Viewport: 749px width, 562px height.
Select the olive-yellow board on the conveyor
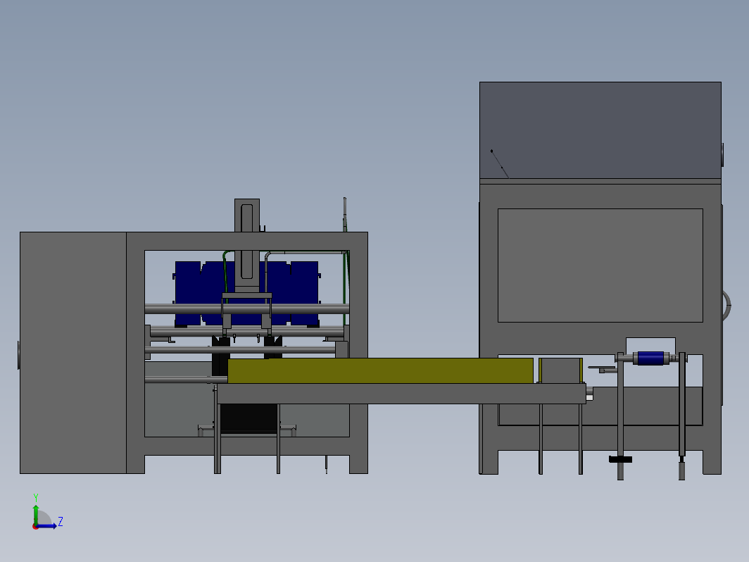click(380, 370)
